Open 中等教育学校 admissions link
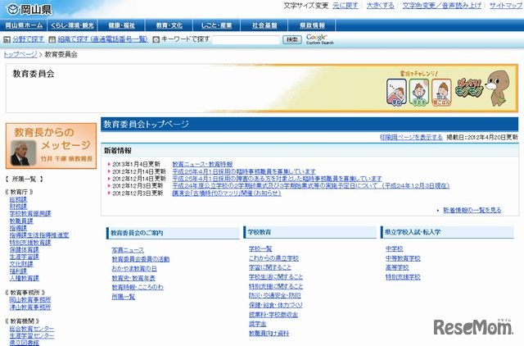 click(x=403, y=258)
